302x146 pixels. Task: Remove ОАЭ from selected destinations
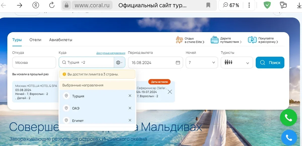pos(130,108)
